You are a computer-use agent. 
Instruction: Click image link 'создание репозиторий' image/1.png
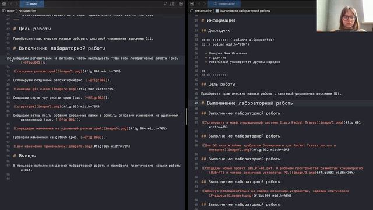(67, 71)
